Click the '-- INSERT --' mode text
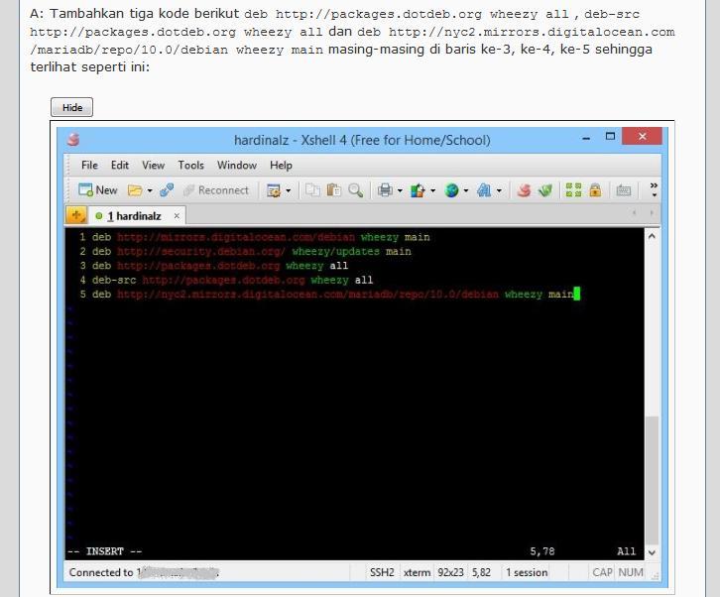 105,551
